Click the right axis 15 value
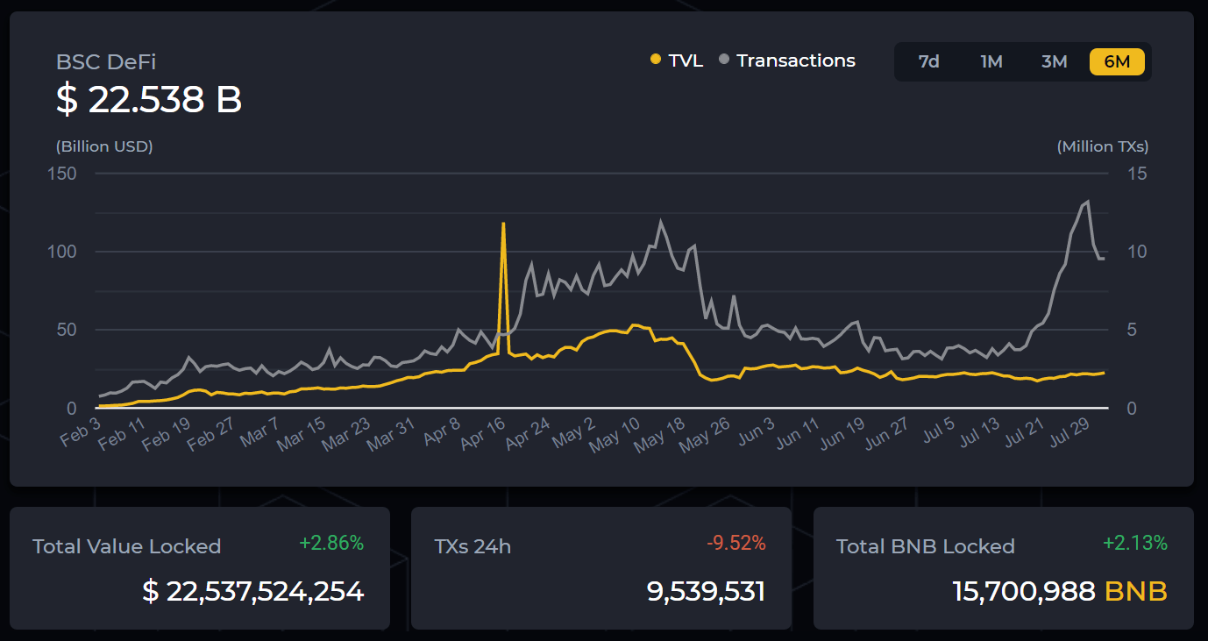Image resolution: width=1208 pixels, height=641 pixels. click(1137, 174)
